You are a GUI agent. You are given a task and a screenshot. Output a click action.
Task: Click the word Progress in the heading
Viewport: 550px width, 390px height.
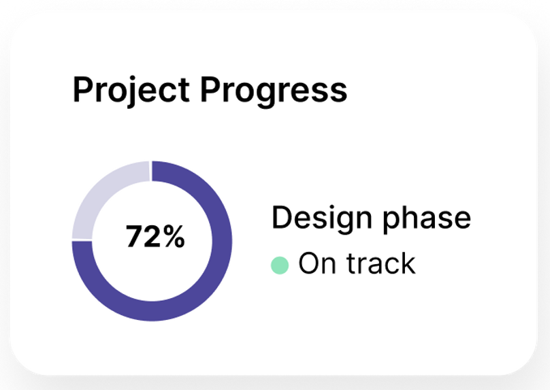[x=274, y=91]
